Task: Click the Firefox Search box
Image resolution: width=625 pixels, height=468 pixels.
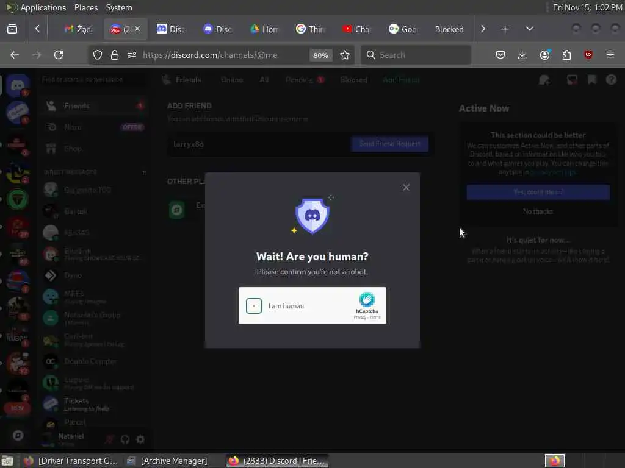Action: pyautogui.click(x=416, y=55)
